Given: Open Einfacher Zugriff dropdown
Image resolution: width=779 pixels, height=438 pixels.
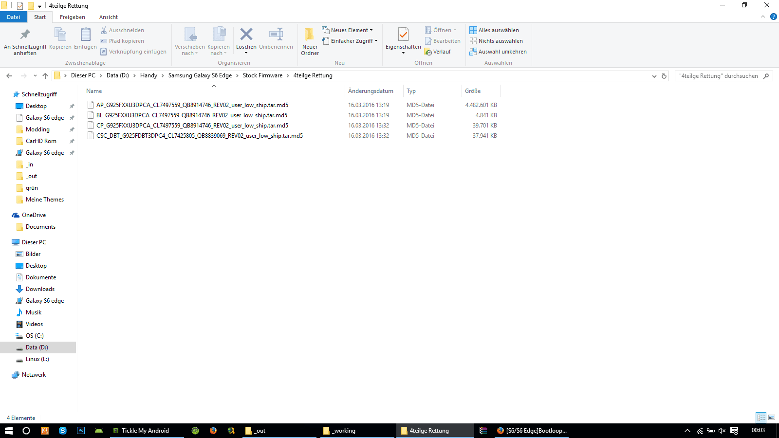Looking at the screenshot, I should pyautogui.click(x=350, y=41).
